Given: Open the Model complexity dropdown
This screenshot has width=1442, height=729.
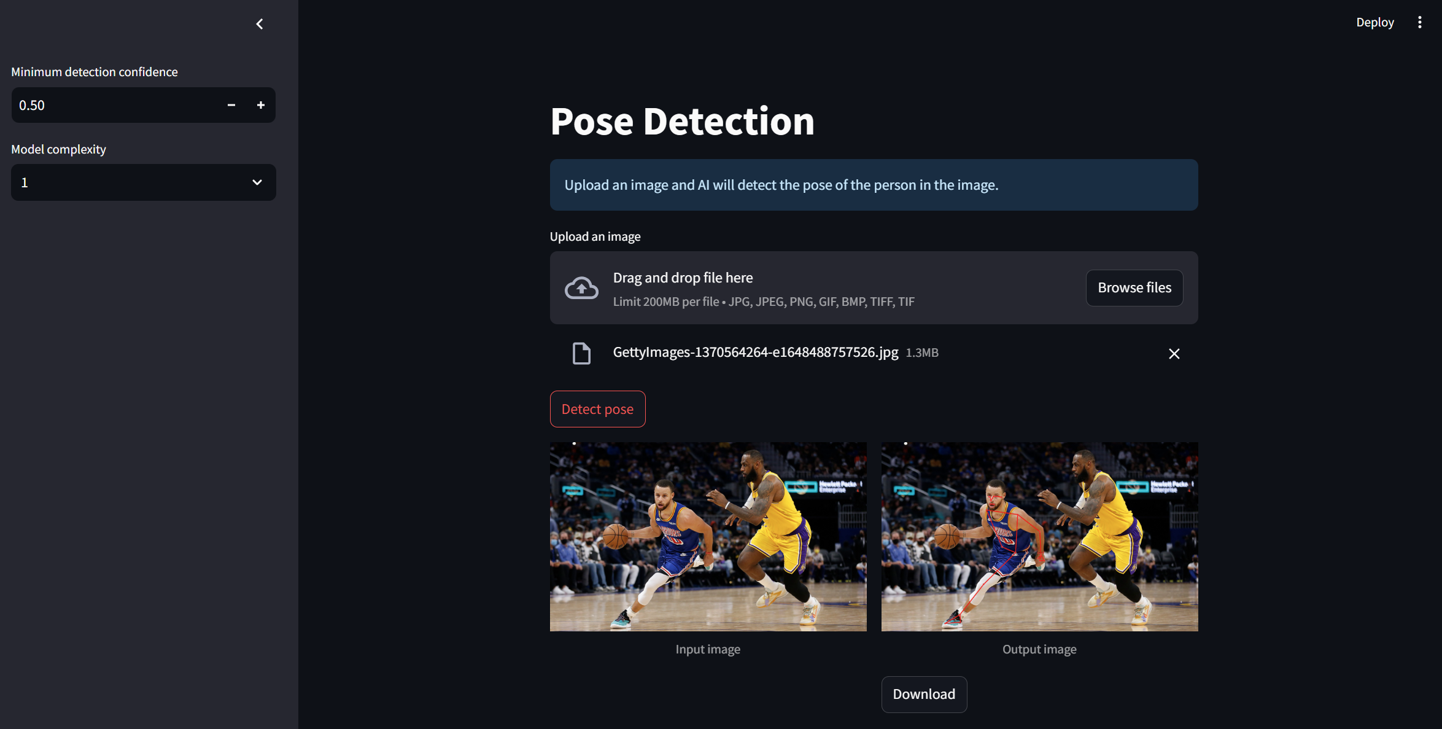Looking at the screenshot, I should 144,182.
